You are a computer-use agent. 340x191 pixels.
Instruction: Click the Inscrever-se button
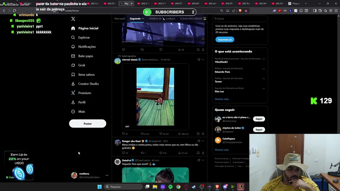click(225, 40)
